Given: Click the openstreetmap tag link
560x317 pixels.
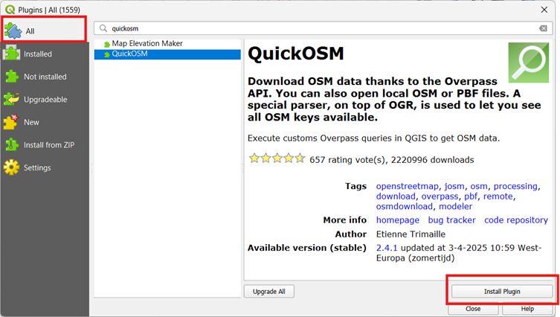Looking at the screenshot, I should point(407,186).
